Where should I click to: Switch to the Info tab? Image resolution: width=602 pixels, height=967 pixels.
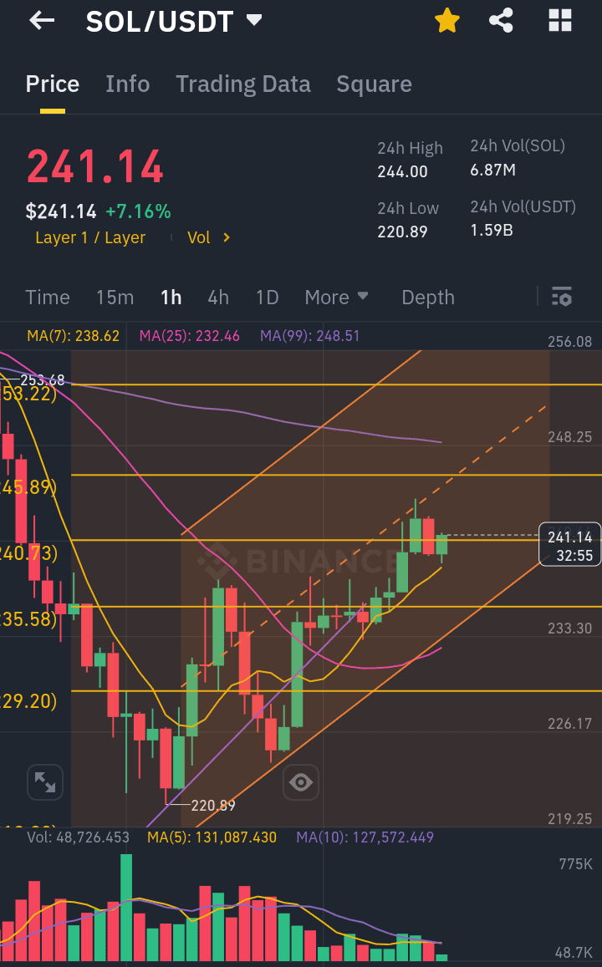(x=128, y=84)
